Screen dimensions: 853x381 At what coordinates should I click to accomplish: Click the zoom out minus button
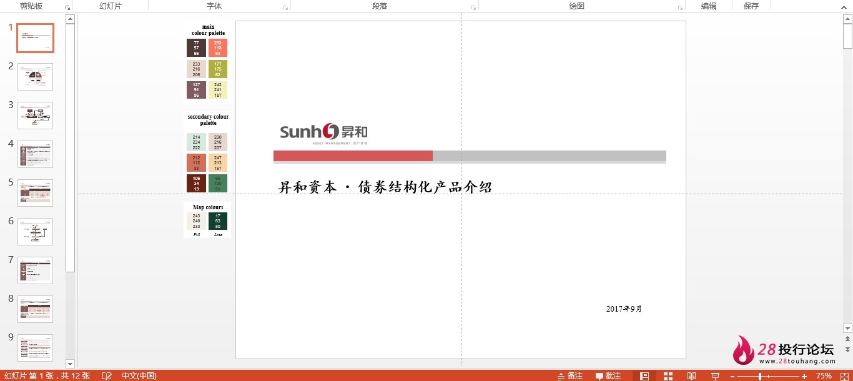coord(732,376)
